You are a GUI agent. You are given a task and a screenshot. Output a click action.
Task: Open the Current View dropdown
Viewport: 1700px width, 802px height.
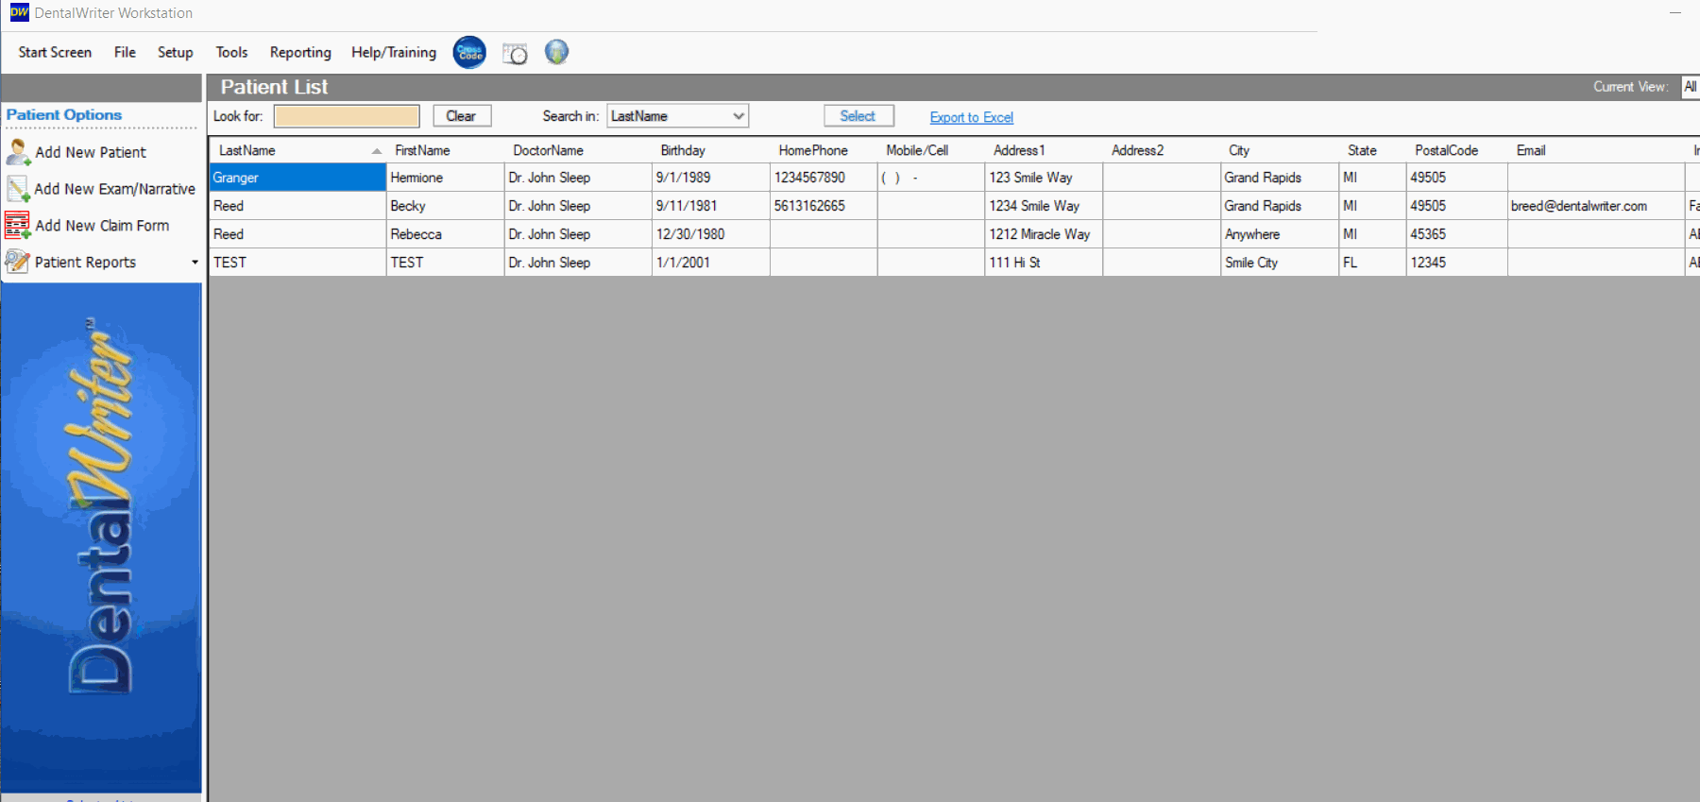[x=1691, y=87]
